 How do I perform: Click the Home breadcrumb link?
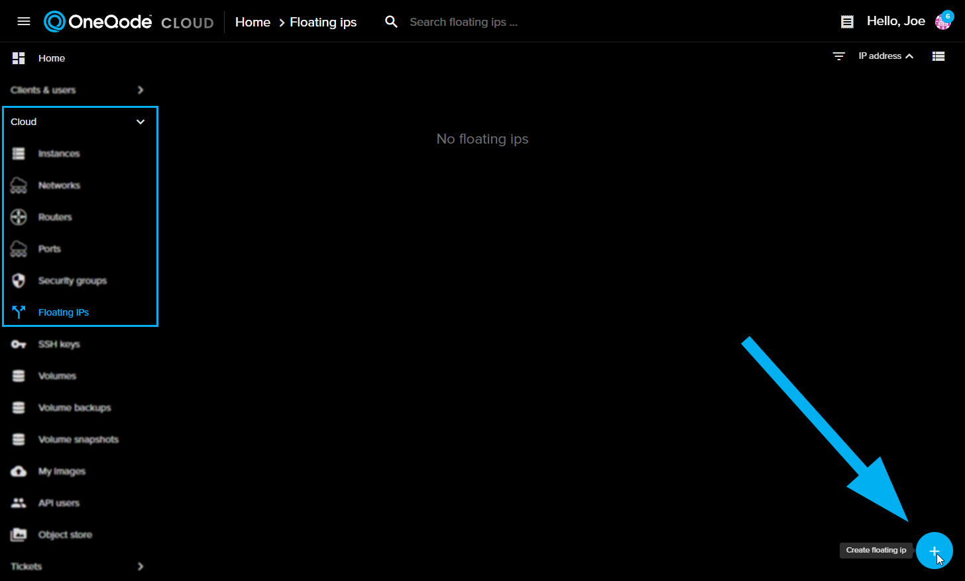253,21
